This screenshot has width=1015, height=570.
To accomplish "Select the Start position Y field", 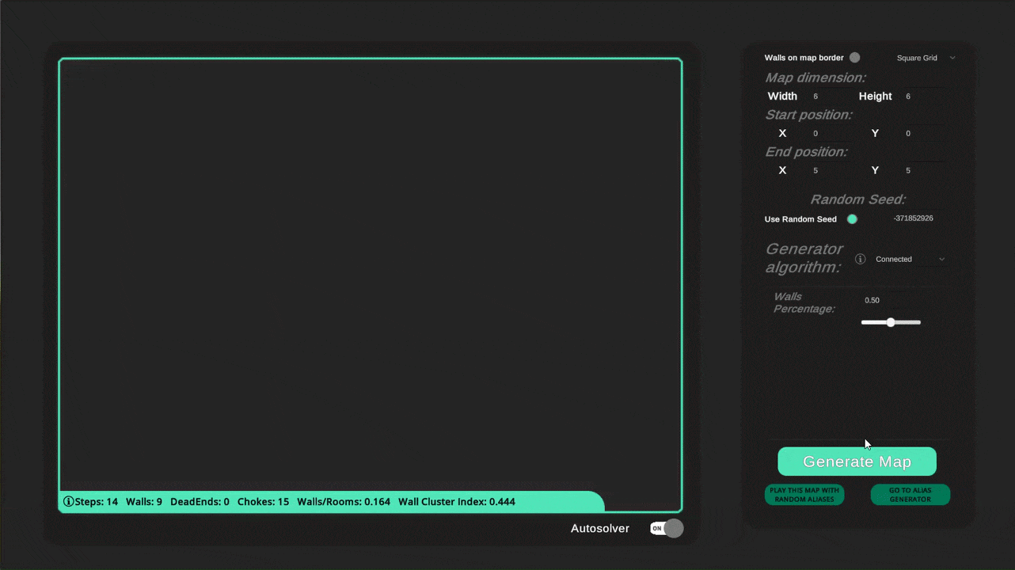I will pyautogui.click(x=923, y=134).
